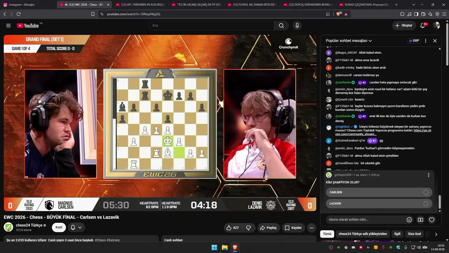Image resolution: width=449 pixels, height=253 pixels.
Task: Open the Brave main menu
Action: tap(444, 14)
